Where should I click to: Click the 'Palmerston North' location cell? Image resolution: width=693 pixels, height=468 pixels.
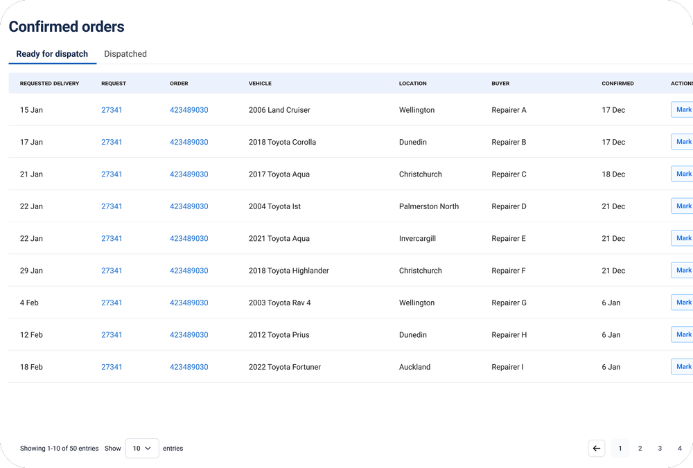tap(429, 206)
